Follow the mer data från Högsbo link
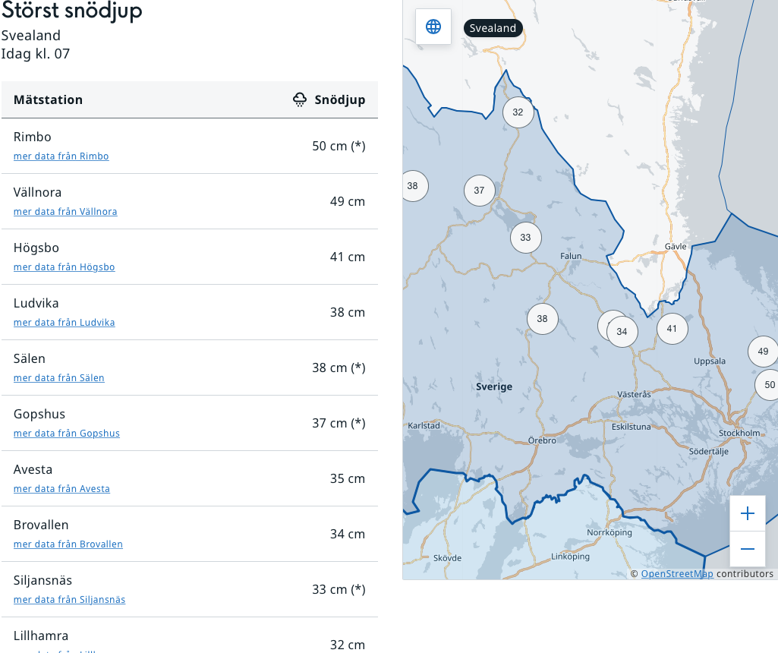The width and height of the screenshot is (778, 653). point(64,267)
